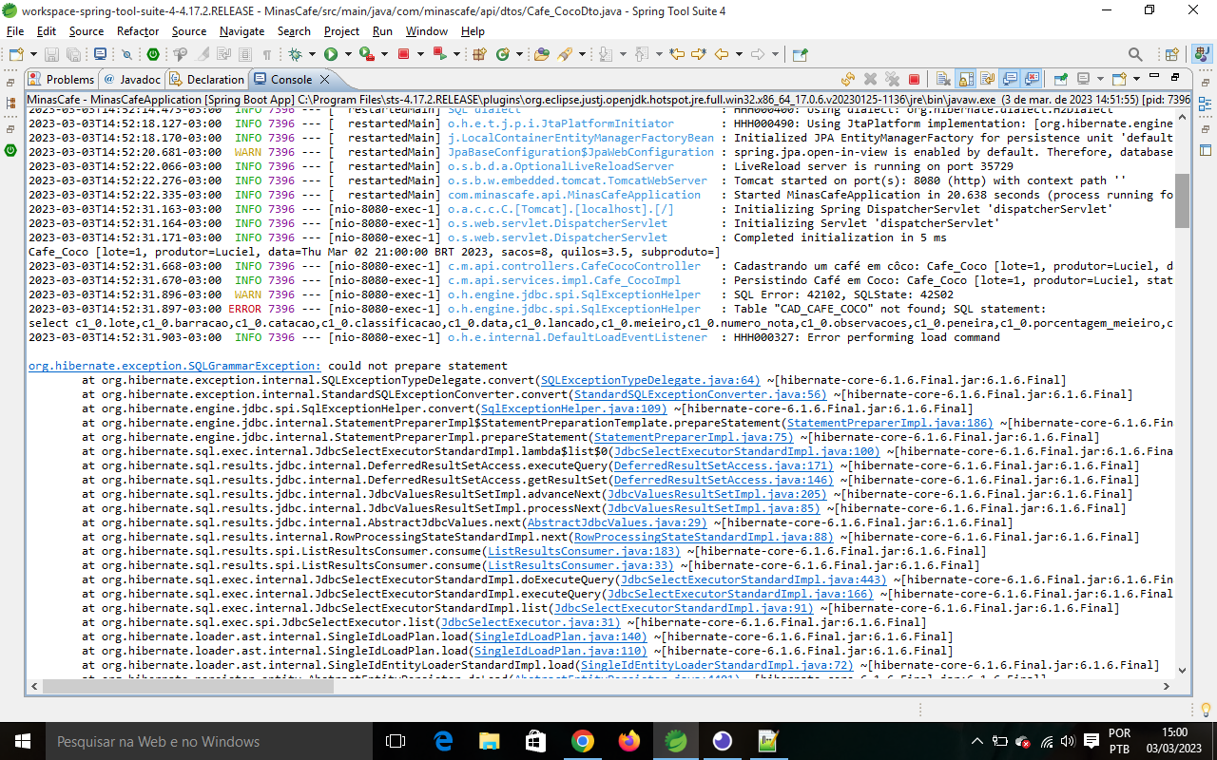This screenshot has width=1217, height=760.
Task: Switch to the Declaration tab
Action: pyautogui.click(x=206, y=80)
